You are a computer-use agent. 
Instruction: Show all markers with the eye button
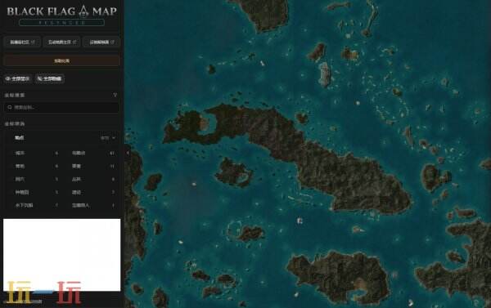click(18, 78)
